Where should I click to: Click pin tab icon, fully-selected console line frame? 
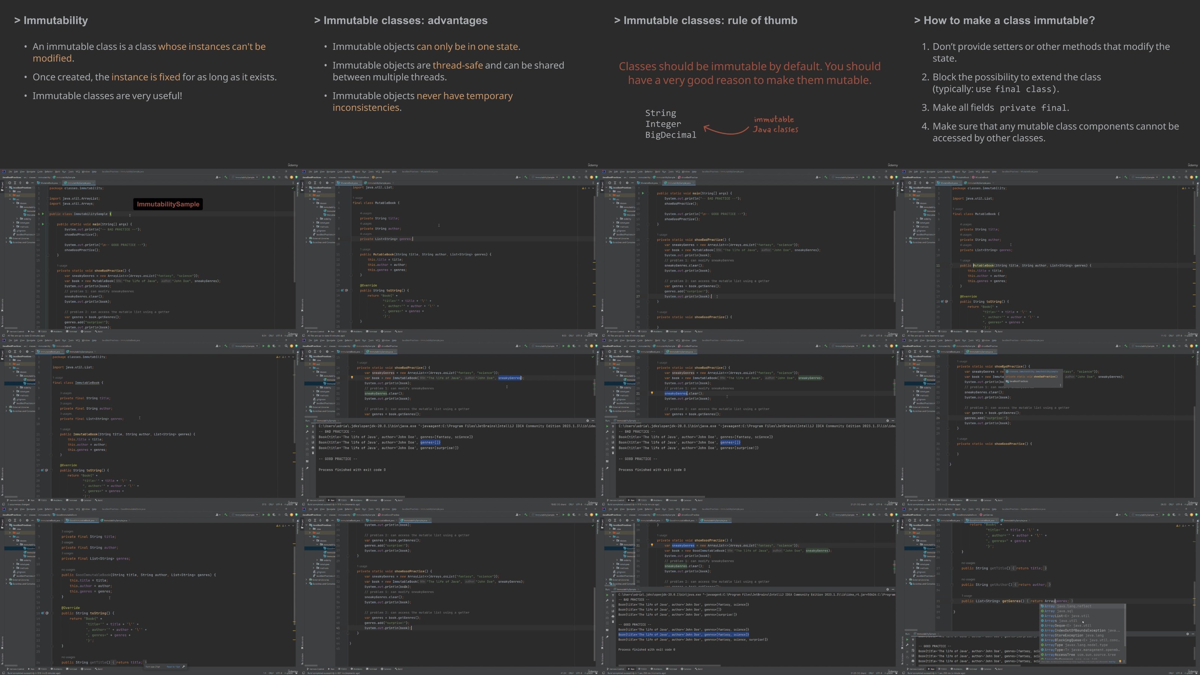(x=607, y=637)
